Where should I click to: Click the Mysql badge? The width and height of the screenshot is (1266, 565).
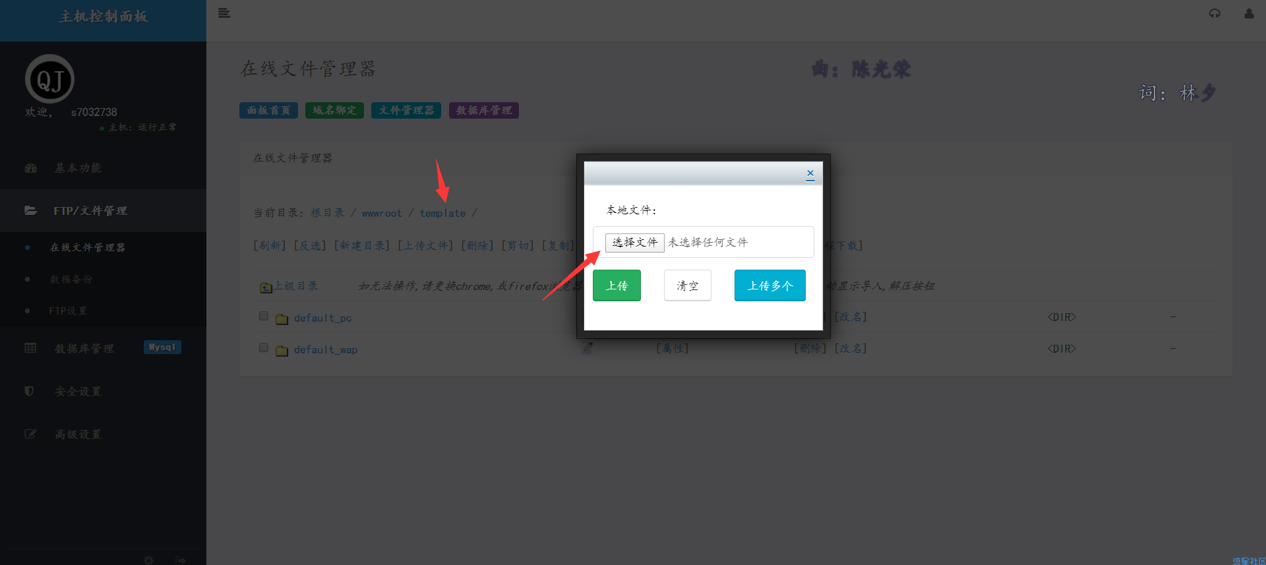tap(162, 347)
